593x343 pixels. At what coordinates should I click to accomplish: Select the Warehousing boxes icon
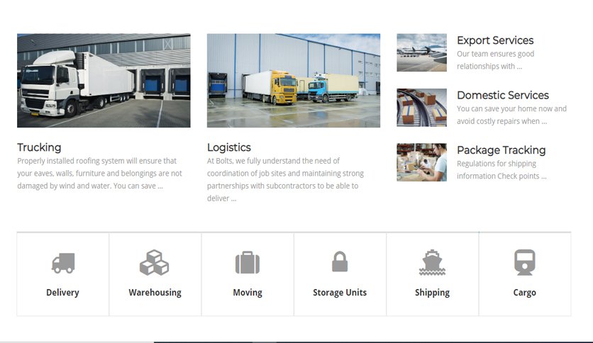point(155,262)
